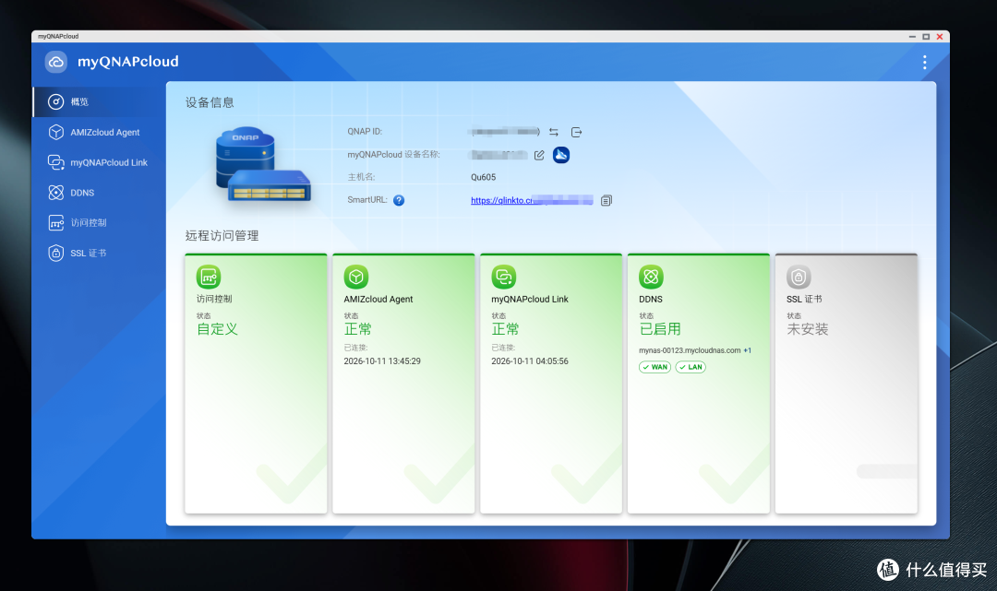Click the blurred QNAP ID value
997x591 pixels.
pyautogui.click(x=505, y=132)
